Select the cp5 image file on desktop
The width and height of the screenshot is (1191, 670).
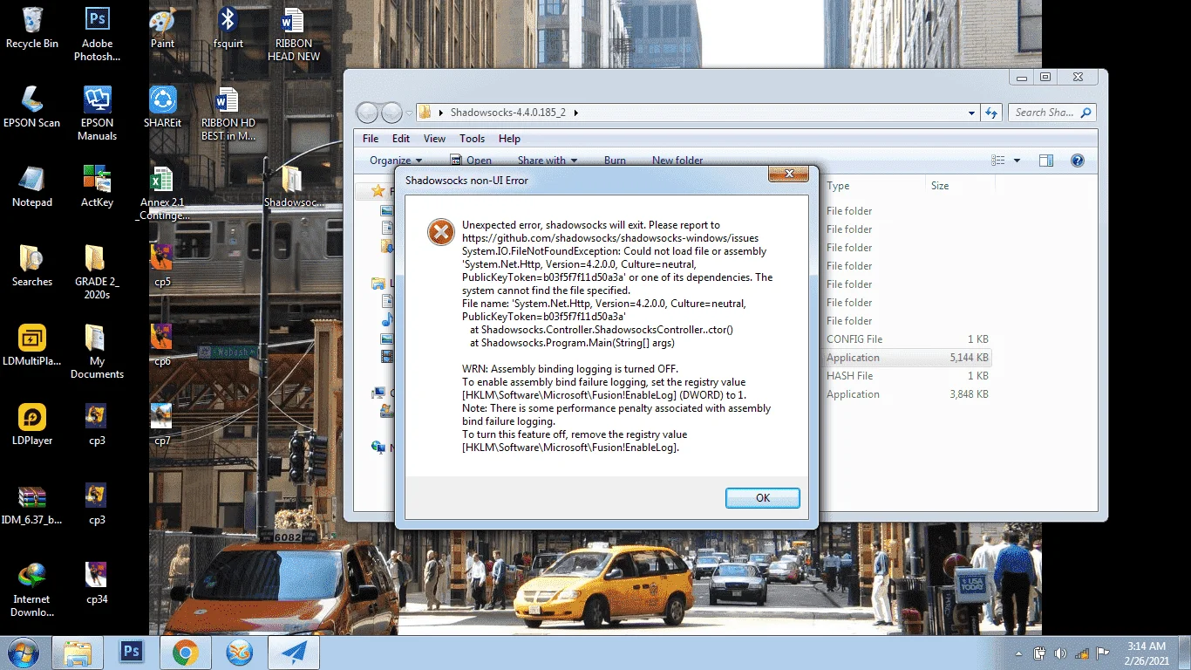coord(162,265)
